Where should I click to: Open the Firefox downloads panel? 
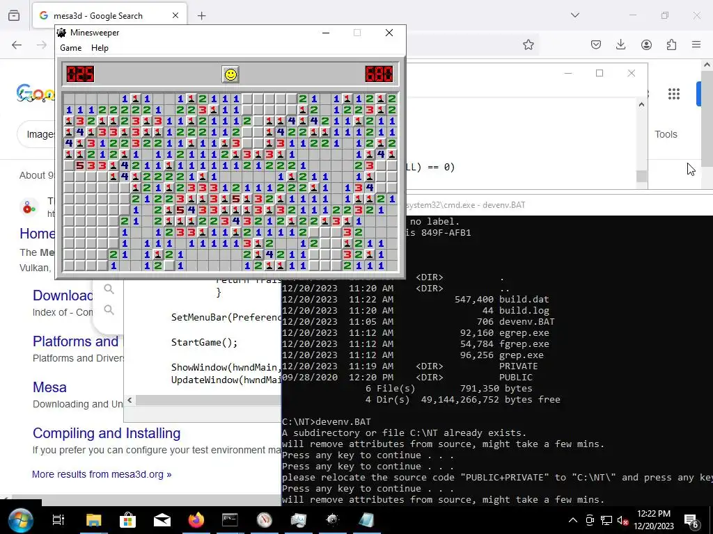620,44
